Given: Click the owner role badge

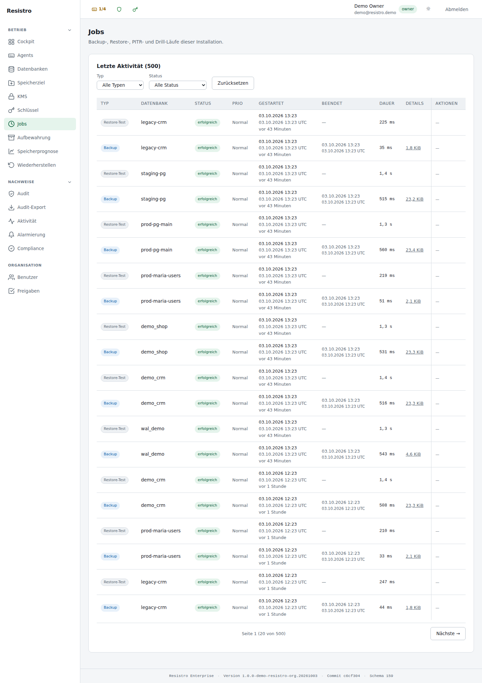Looking at the screenshot, I should pos(408,9).
